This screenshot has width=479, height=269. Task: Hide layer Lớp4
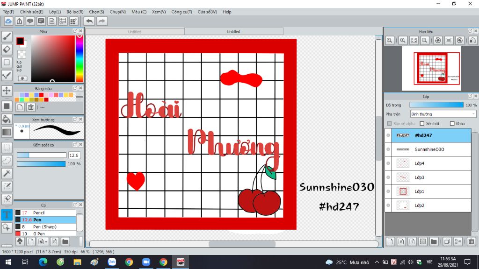[388, 163]
